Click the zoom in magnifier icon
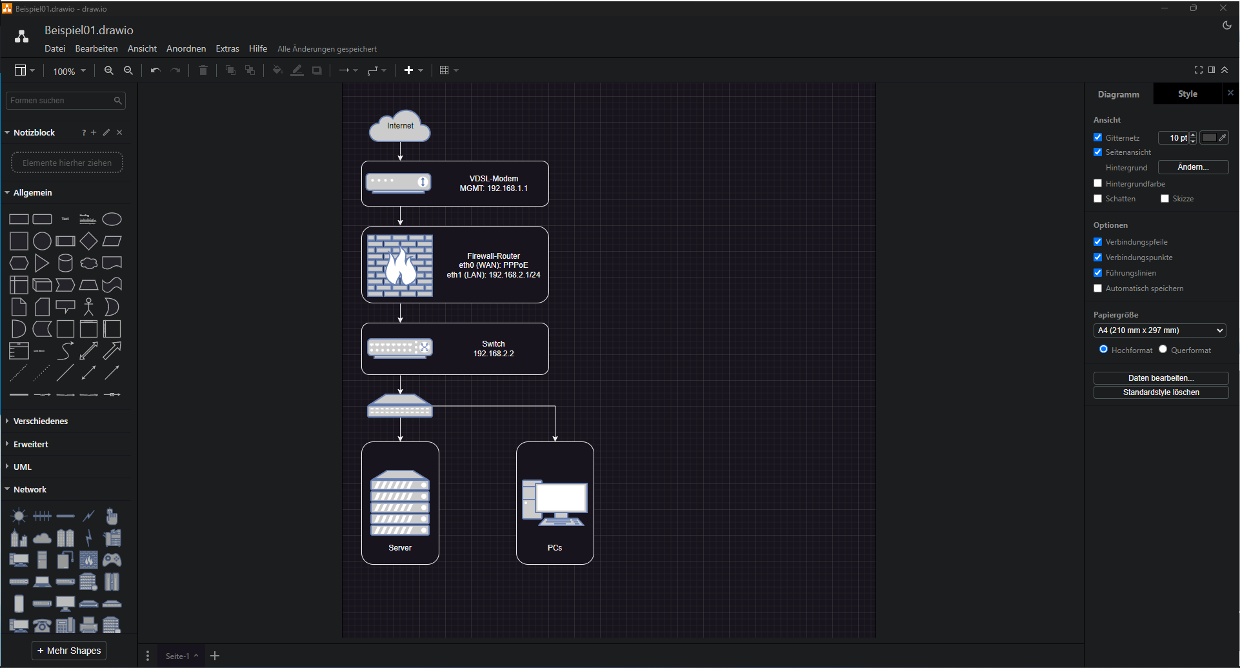 (109, 70)
